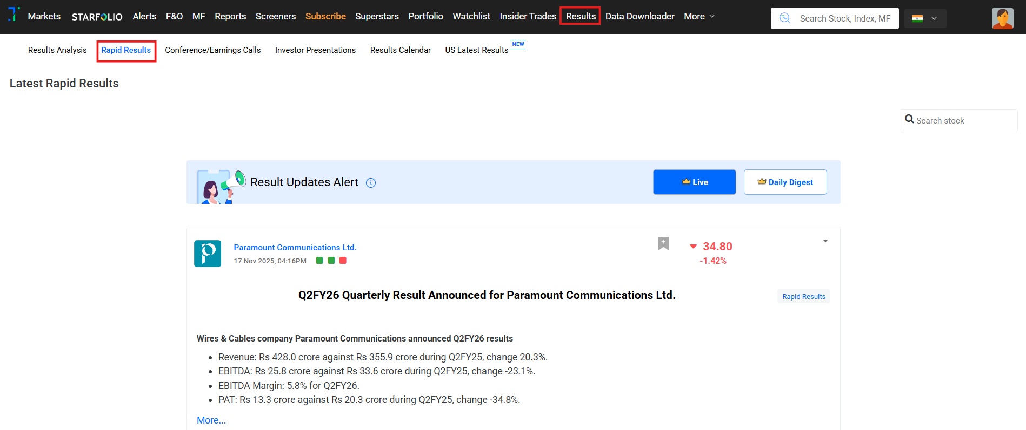Image resolution: width=1026 pixels, height=430 pixels.
Task: Click the Result Updates Alert info icon
Action: pyautogui.click(x=371, y=183)
